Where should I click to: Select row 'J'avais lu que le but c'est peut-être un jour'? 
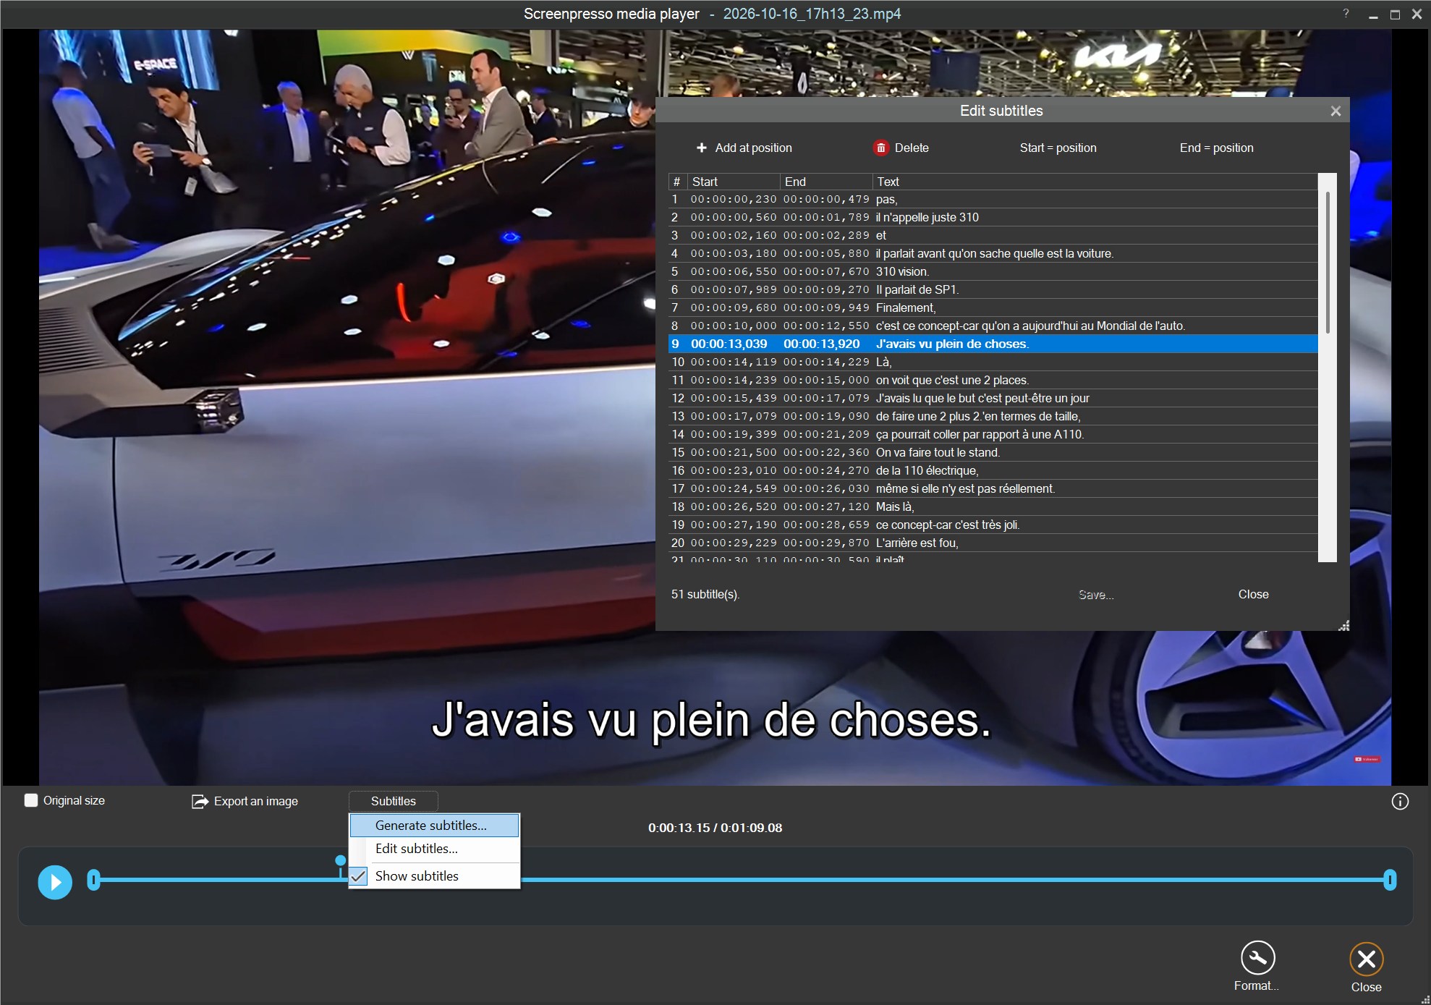993,398
